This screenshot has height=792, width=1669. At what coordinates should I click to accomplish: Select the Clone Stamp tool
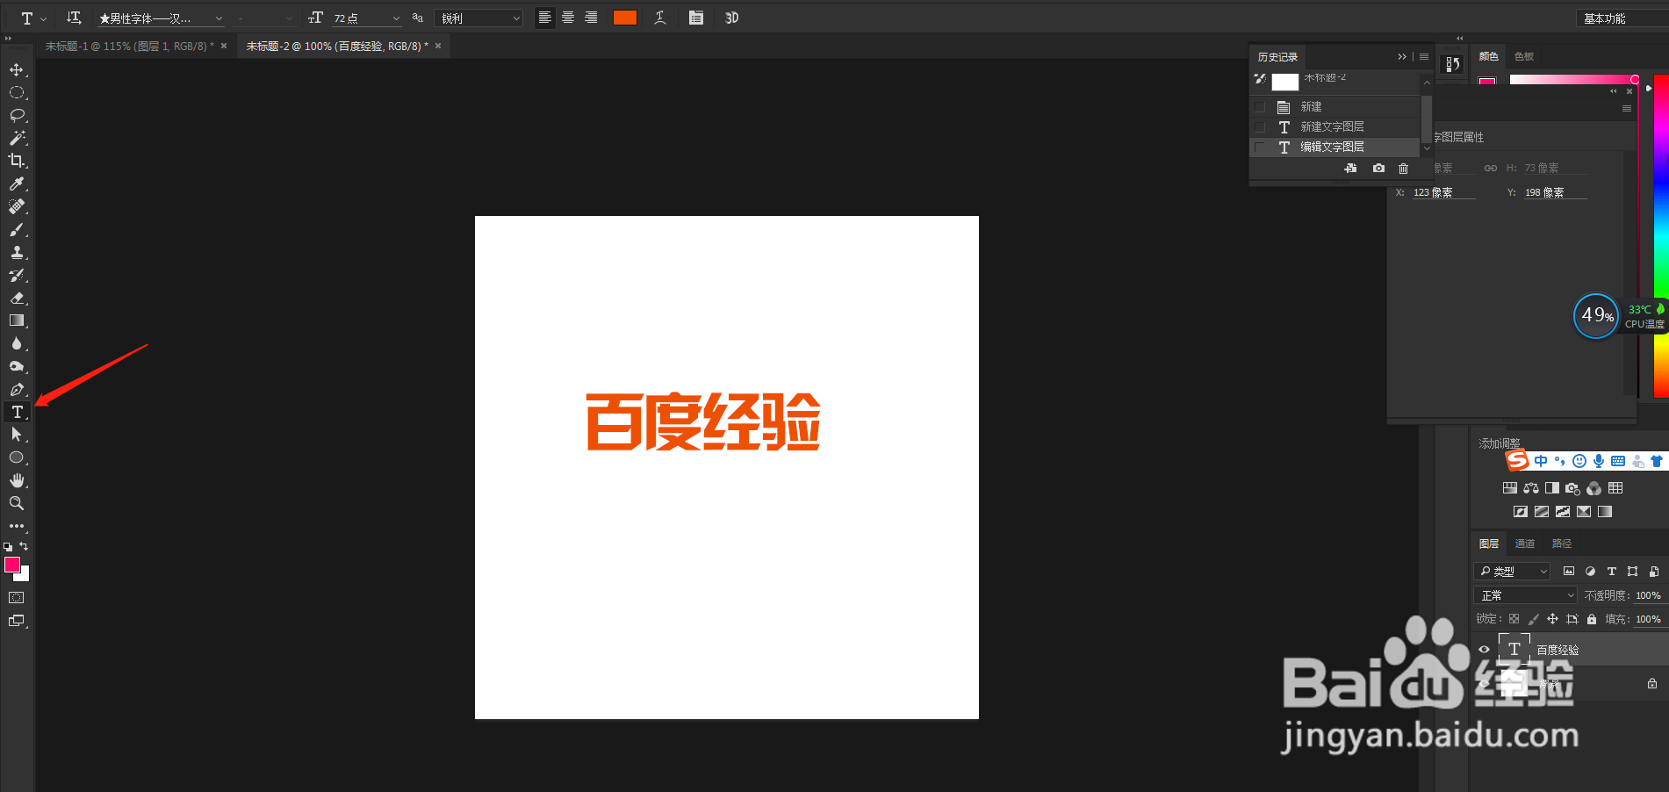pos(17,252)
